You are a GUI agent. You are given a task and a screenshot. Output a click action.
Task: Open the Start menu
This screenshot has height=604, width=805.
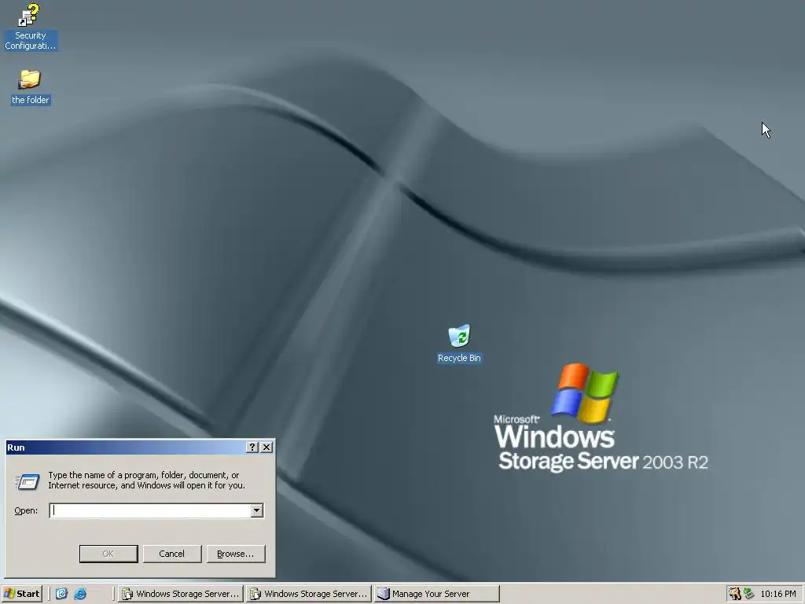click(21, 594)
